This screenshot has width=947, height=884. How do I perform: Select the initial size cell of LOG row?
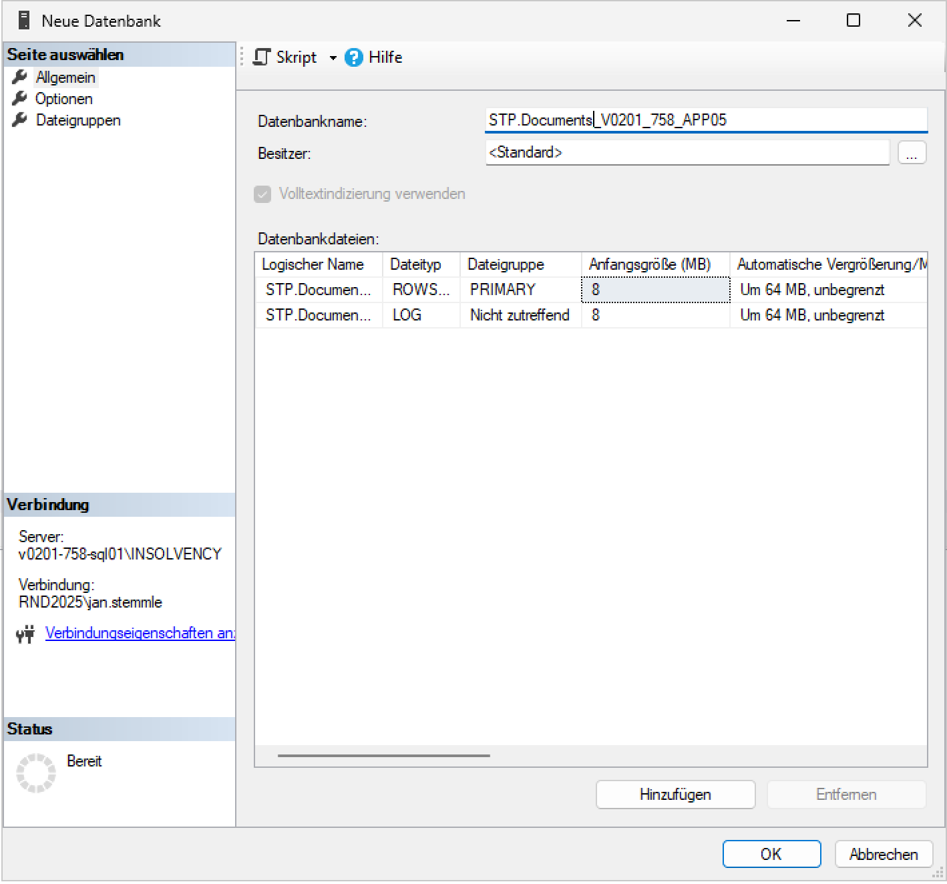pos(655,315)
